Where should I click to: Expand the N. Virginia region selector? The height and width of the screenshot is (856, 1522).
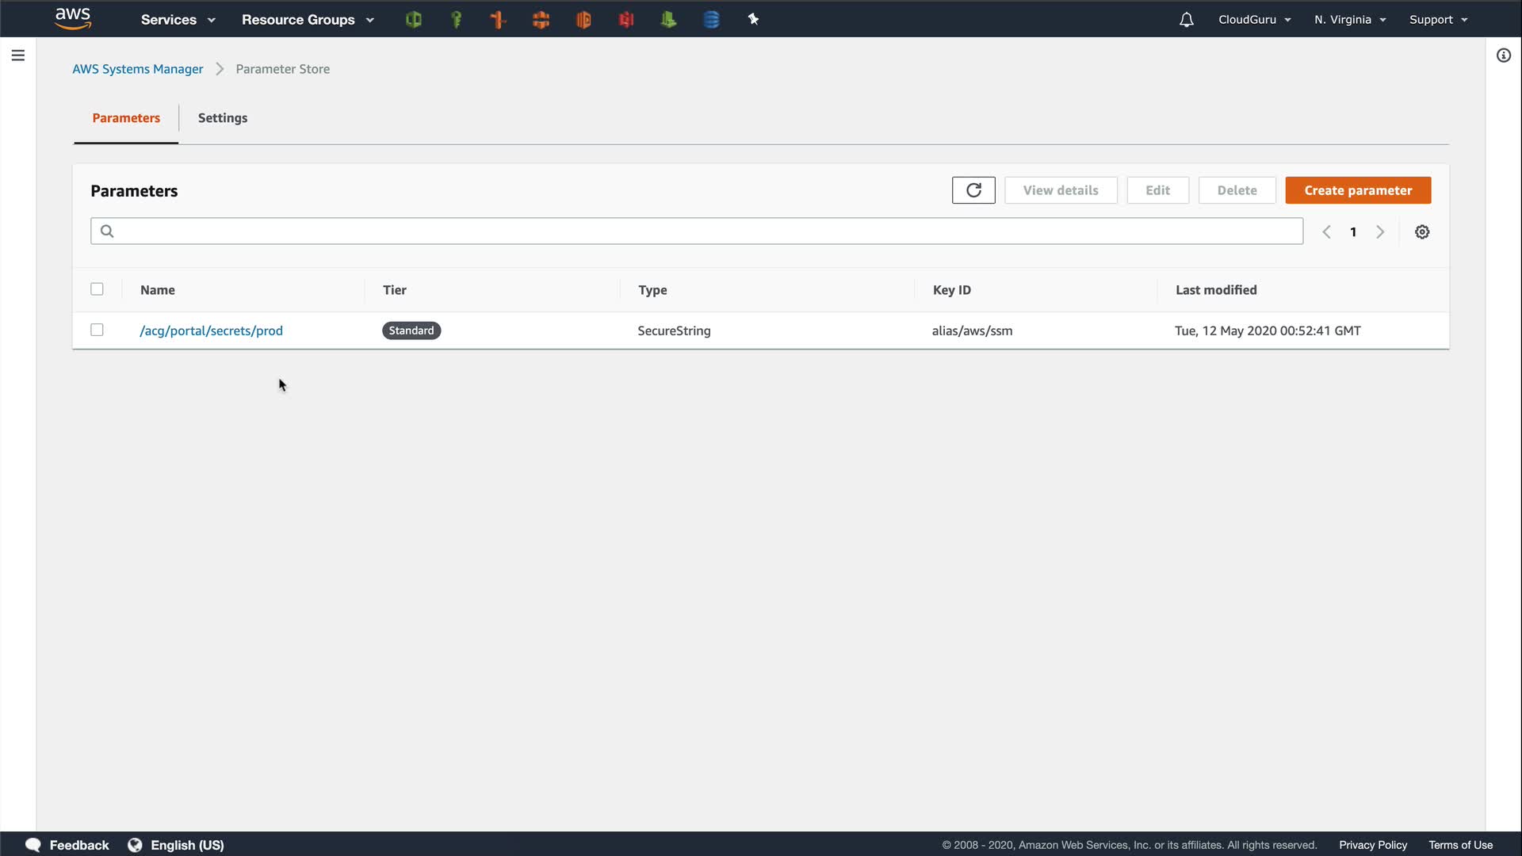1350,20
